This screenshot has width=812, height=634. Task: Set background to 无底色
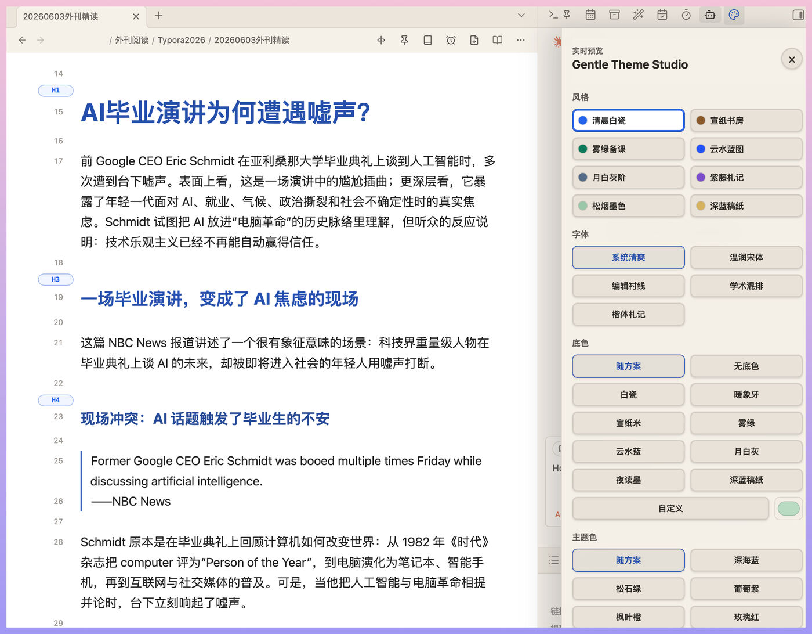(746, 366)
